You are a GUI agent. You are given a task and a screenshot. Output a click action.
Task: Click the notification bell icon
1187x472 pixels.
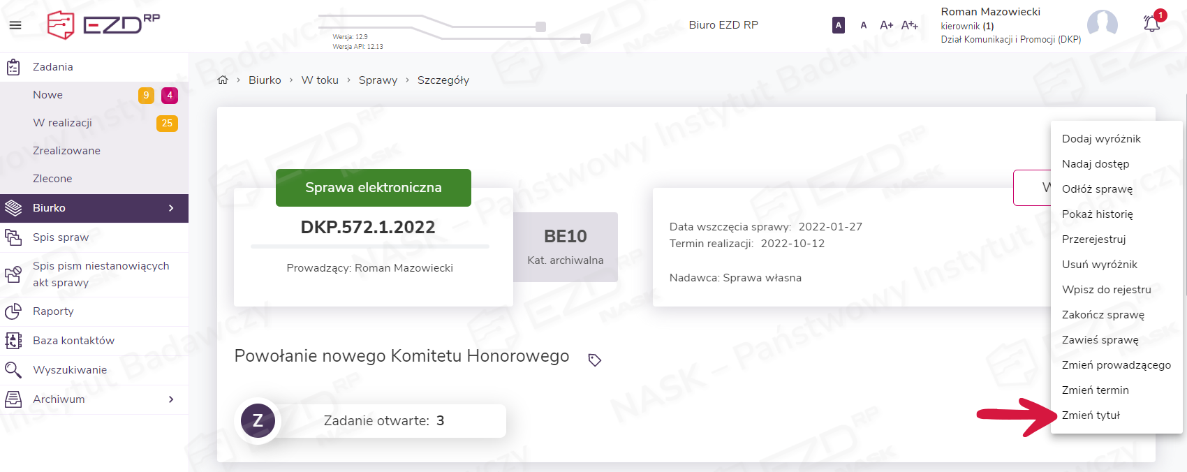(x=1151, y=24)
